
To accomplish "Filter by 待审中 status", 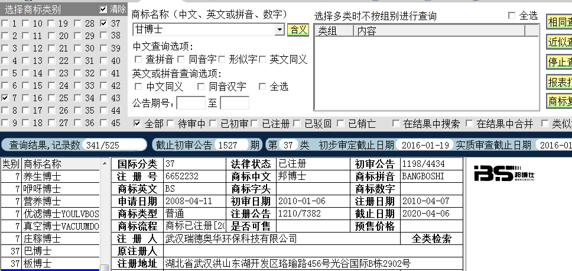I will [x=170, y=124].
